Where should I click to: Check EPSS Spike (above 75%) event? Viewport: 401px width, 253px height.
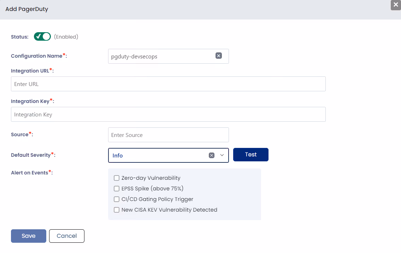[x=117, y=189]
